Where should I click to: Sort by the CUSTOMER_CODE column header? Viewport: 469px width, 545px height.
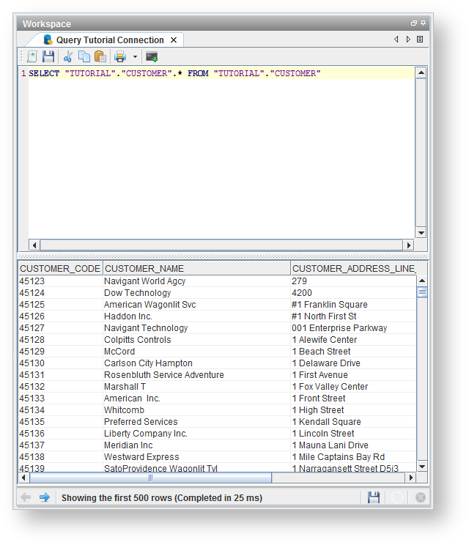pos(60,269)
